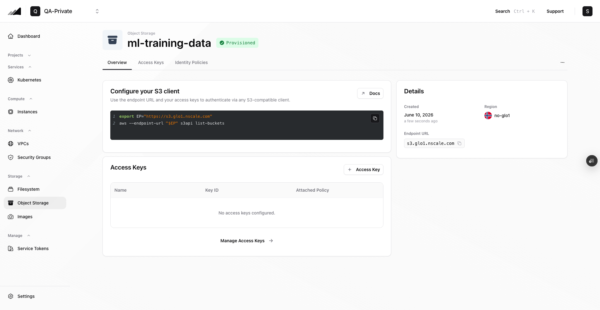Open the QA-Private organization switcher
The height and width of the screenshot is (310, 600).
point(65,11)
